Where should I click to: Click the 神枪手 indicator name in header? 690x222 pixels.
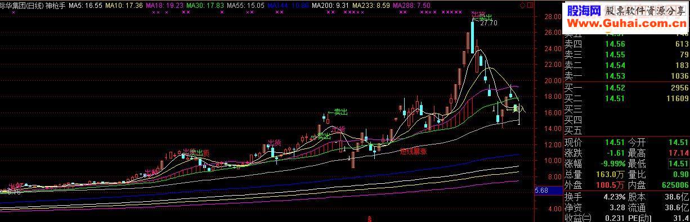[x=55, y=4]
